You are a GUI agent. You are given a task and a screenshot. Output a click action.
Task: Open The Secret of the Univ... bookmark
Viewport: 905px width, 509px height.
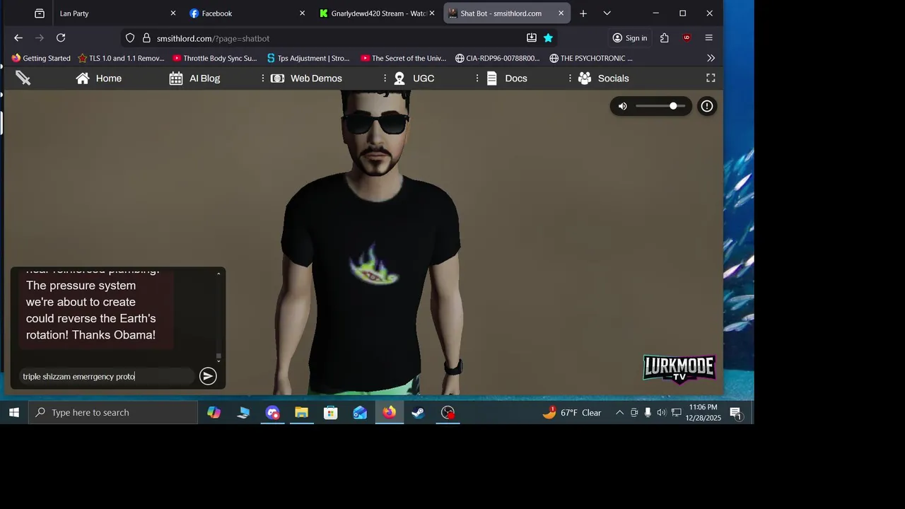tap(404, 59)
